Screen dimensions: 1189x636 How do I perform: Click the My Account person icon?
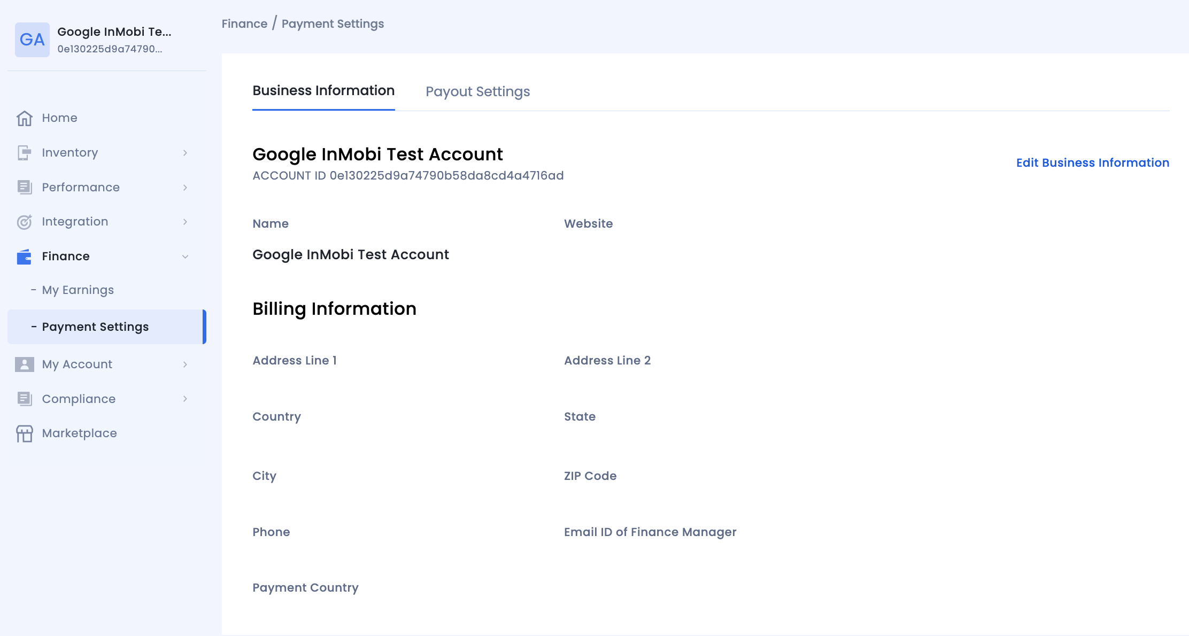(x=25, y=364)
